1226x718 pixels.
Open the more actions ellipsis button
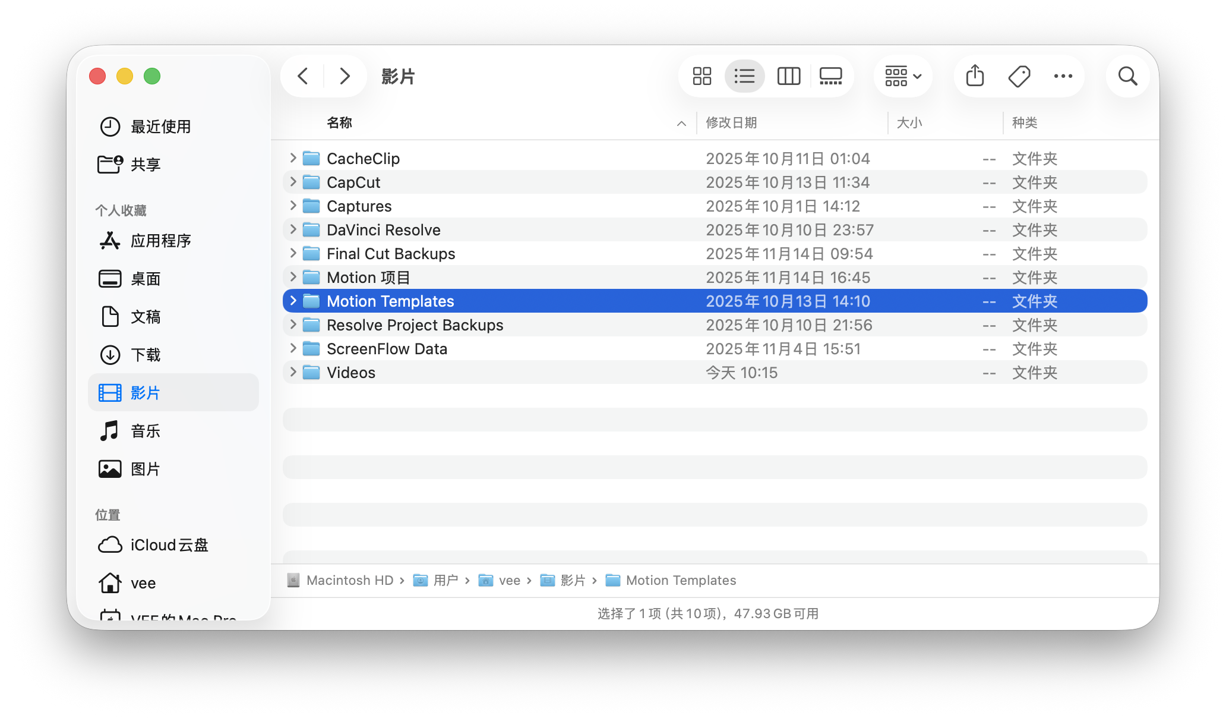coord(1063,76)
